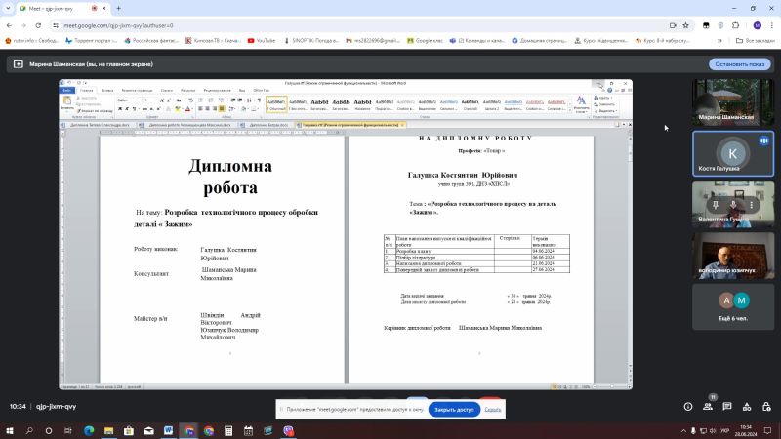This screenshot has width=781, height=439.
Task: Open a new Chrome tab
Action: 118,9
